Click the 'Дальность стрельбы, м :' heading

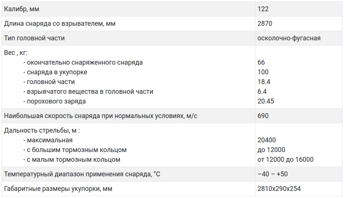(x=42, y=130)
